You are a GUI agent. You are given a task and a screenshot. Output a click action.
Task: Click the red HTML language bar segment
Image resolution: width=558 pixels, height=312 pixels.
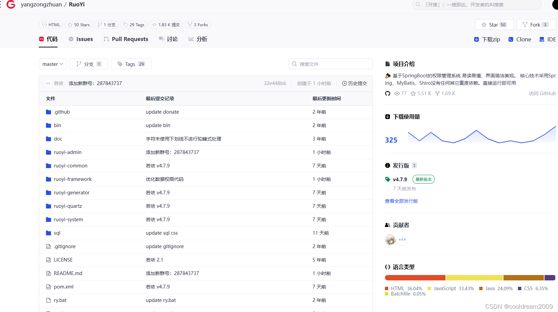click(415, 278)
